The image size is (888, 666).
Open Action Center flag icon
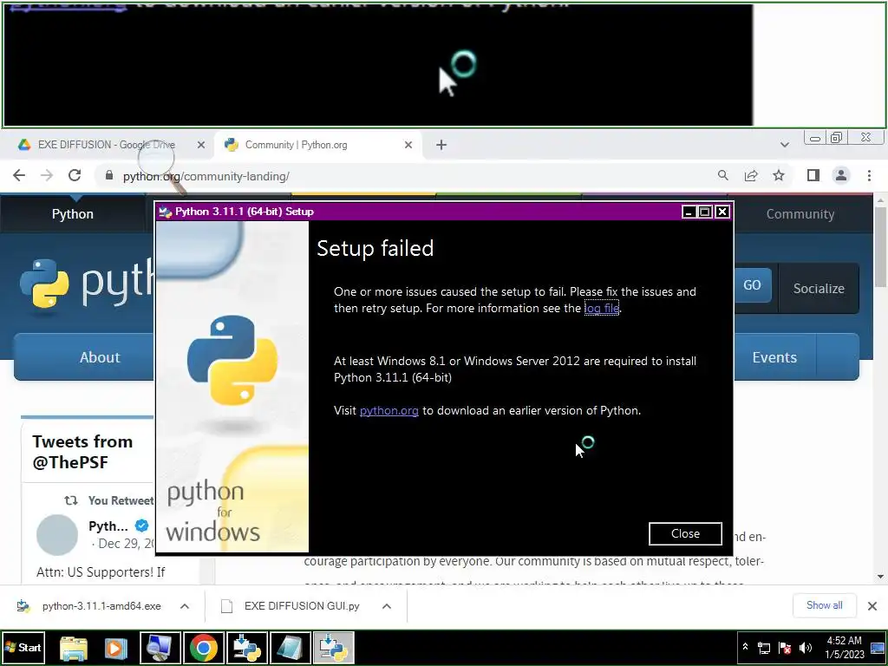784,648
